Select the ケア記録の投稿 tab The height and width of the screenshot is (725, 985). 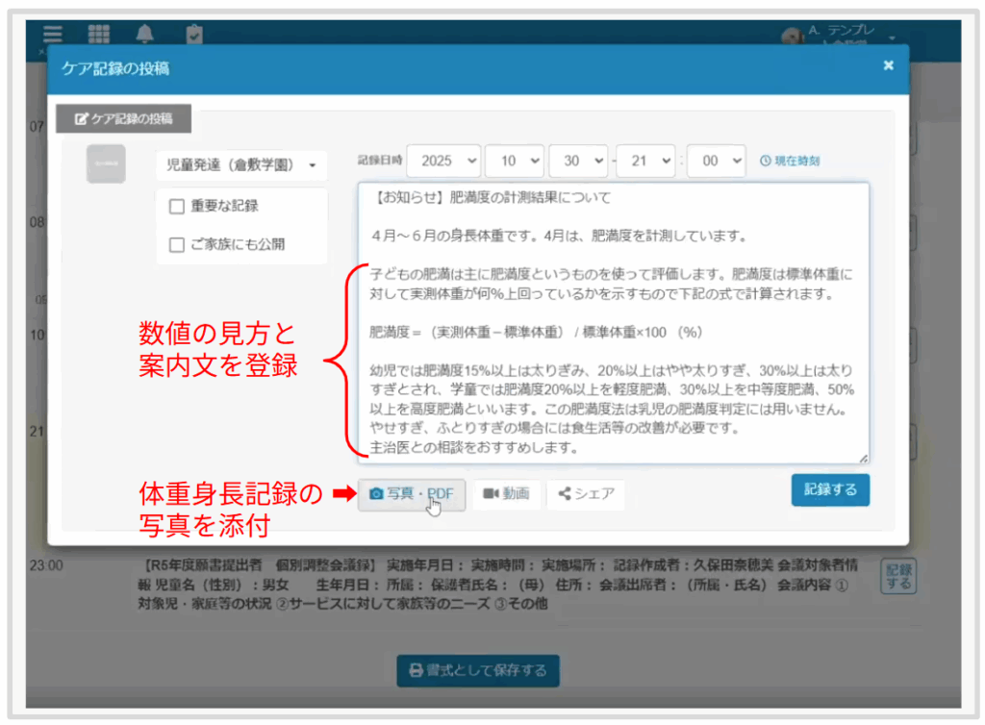[124, 119]
